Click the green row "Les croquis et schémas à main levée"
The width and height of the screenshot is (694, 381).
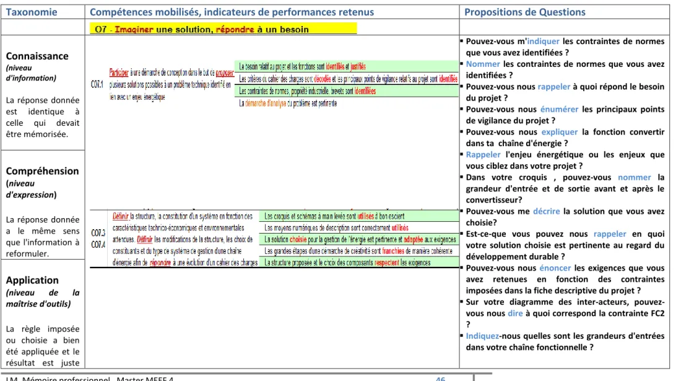pos(359,216)
